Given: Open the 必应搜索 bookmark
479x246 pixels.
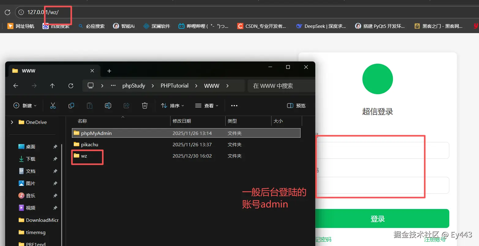Looking at the screenshot, I should point(91,26).
